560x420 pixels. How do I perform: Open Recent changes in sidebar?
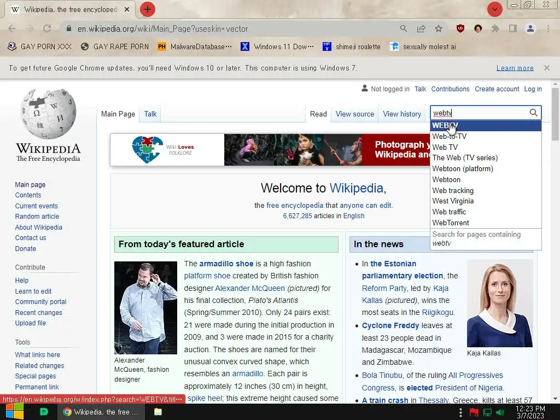[x=39, y=312]
